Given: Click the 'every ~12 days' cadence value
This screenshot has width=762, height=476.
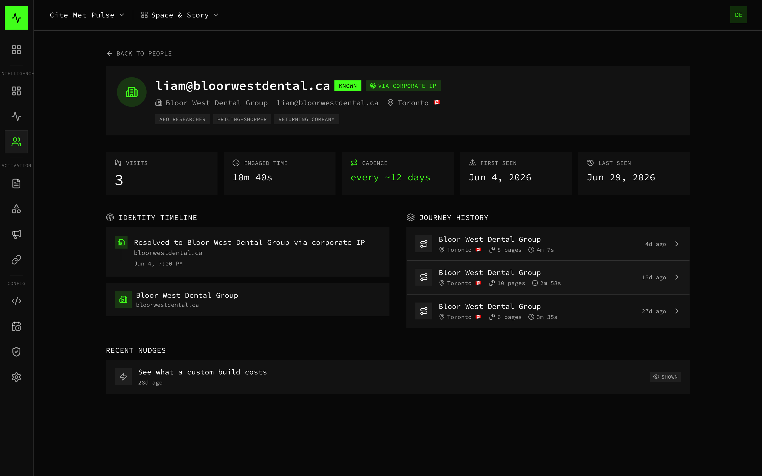Looking at the screenshot, I should [x=391, y=177].
